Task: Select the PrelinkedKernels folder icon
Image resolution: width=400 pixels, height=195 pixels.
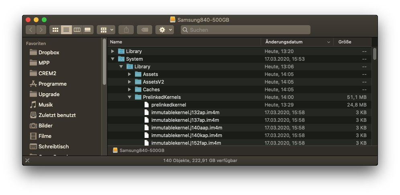Action: point(138,97)
